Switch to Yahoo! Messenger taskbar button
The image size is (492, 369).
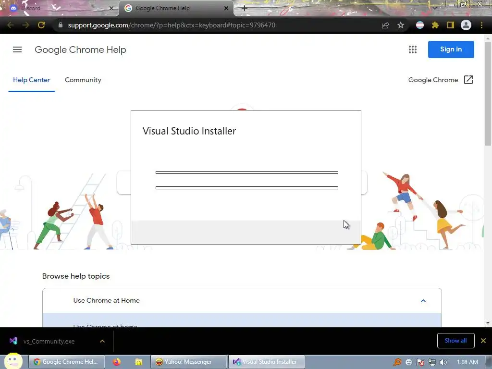coord(188,362)
